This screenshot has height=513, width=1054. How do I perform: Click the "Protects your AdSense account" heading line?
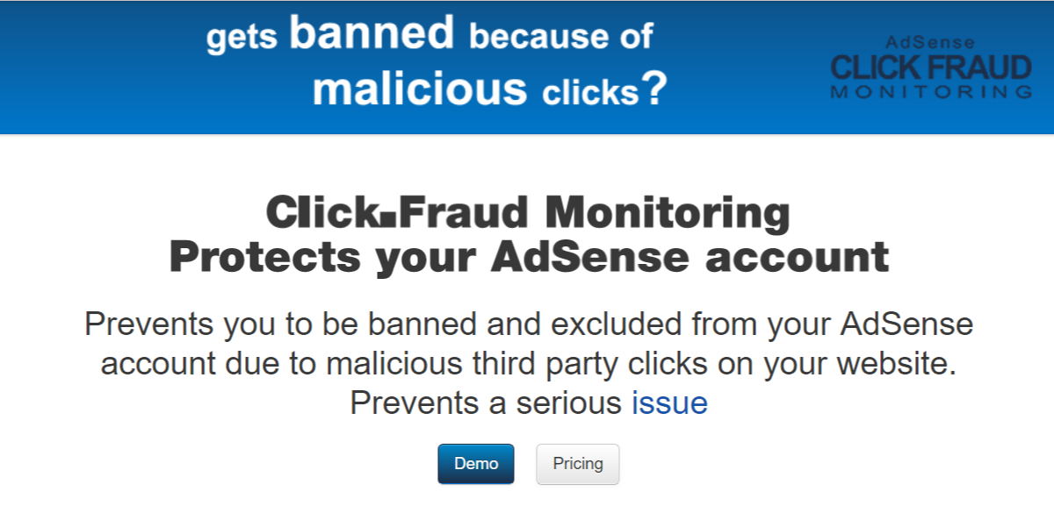(x=529, y=257)
